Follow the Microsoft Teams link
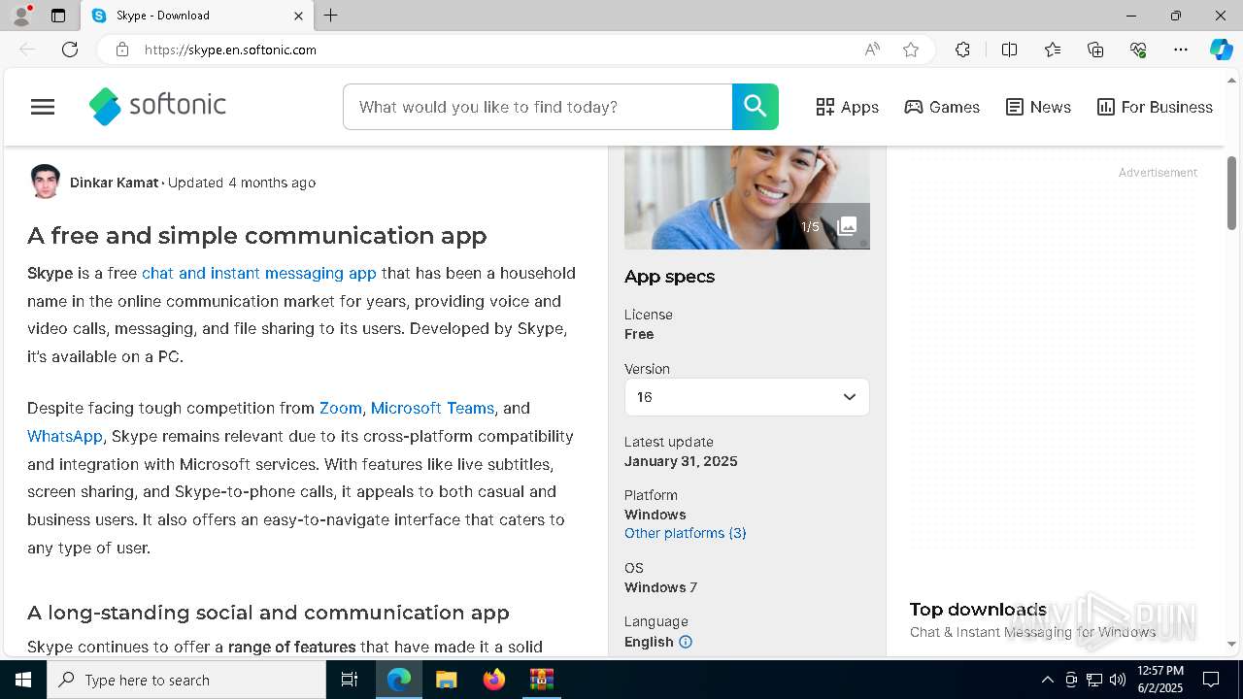The height and width of the screenshot is (699, 1243). pos(432,408)
